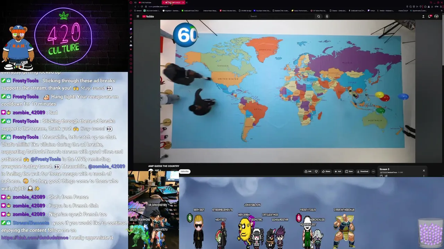This screenshot has height=249, width=444.
Task: Open Twitch in the browser sidebar
Action: pos(131,29)
